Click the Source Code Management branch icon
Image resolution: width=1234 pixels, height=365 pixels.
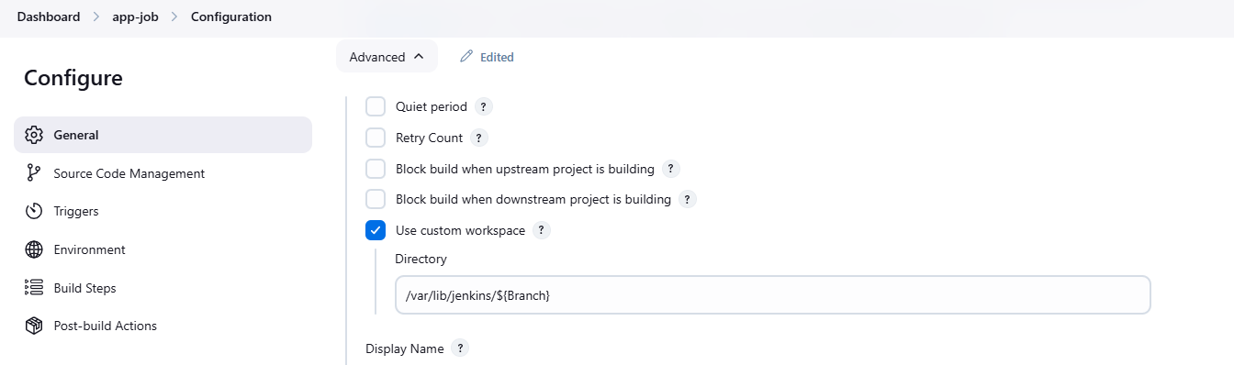(34, 173)
